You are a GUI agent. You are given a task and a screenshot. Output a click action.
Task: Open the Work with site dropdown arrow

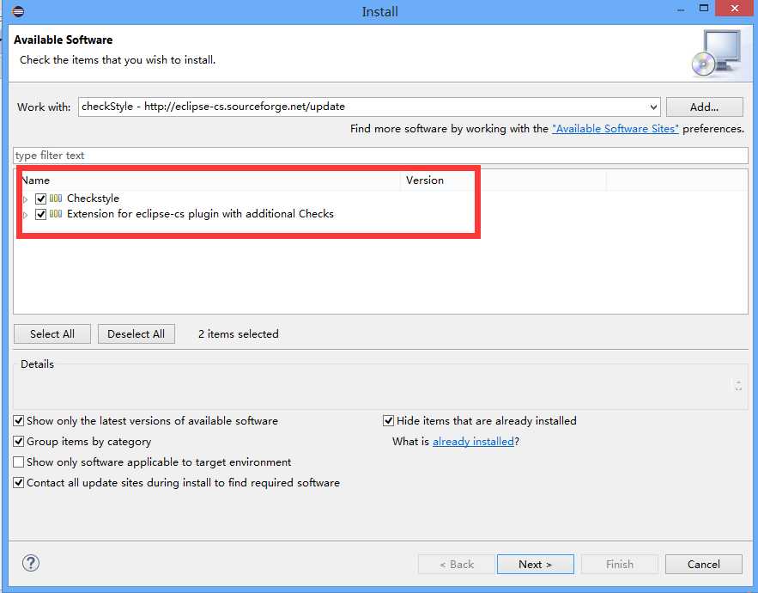tap(653, 107)
